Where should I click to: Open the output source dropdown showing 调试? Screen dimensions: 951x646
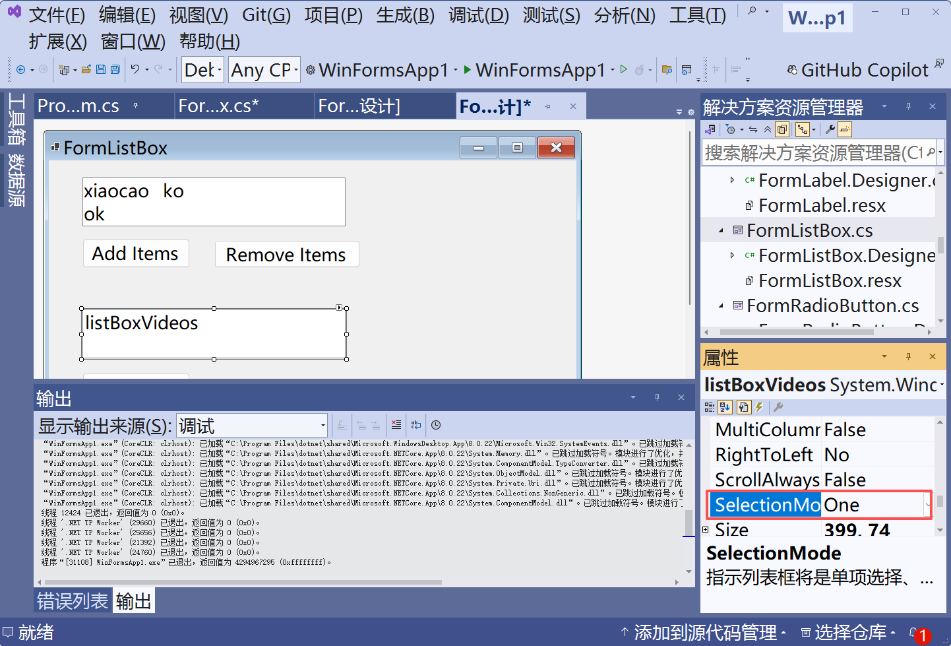(252, 426)
